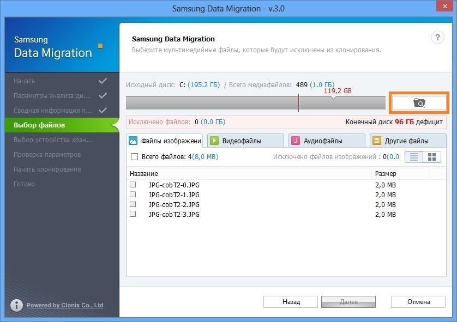Click checkmark next to 'Сводная информация' step

coord(103,111)
